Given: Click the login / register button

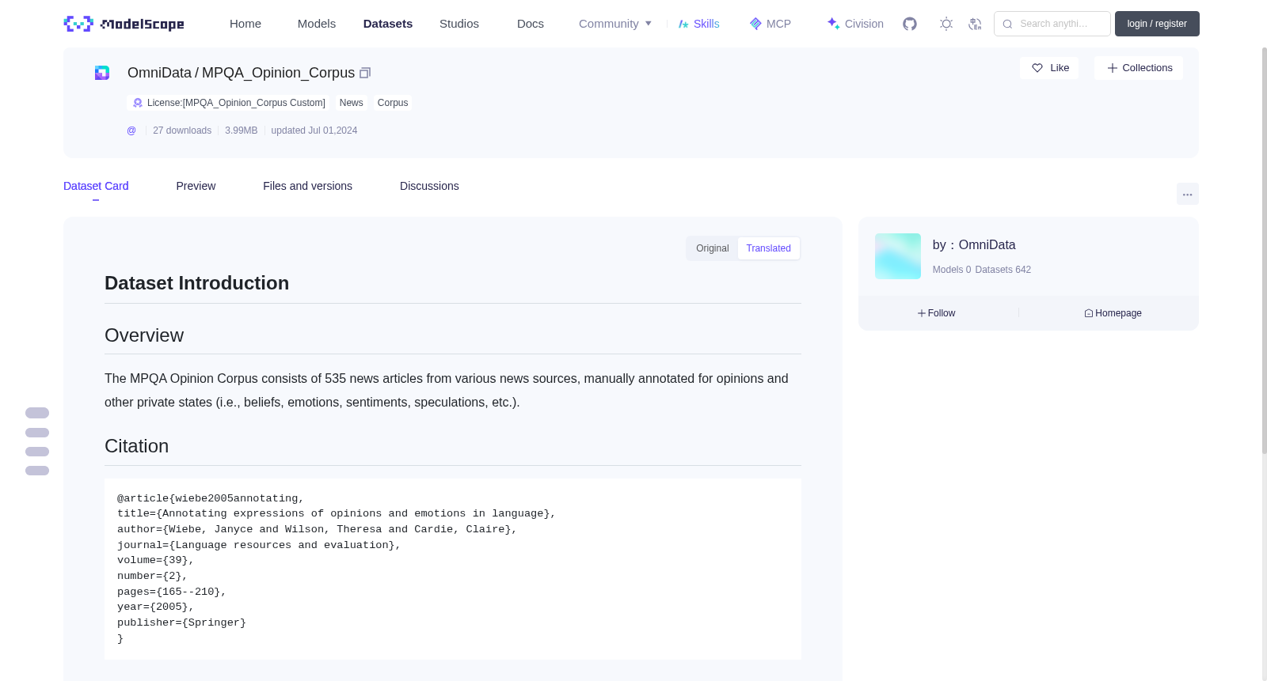Looking at the screenshot, I should point(1157,24).
